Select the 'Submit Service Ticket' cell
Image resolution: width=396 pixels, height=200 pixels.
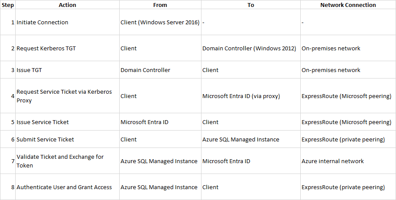click(x=67, y=139)
